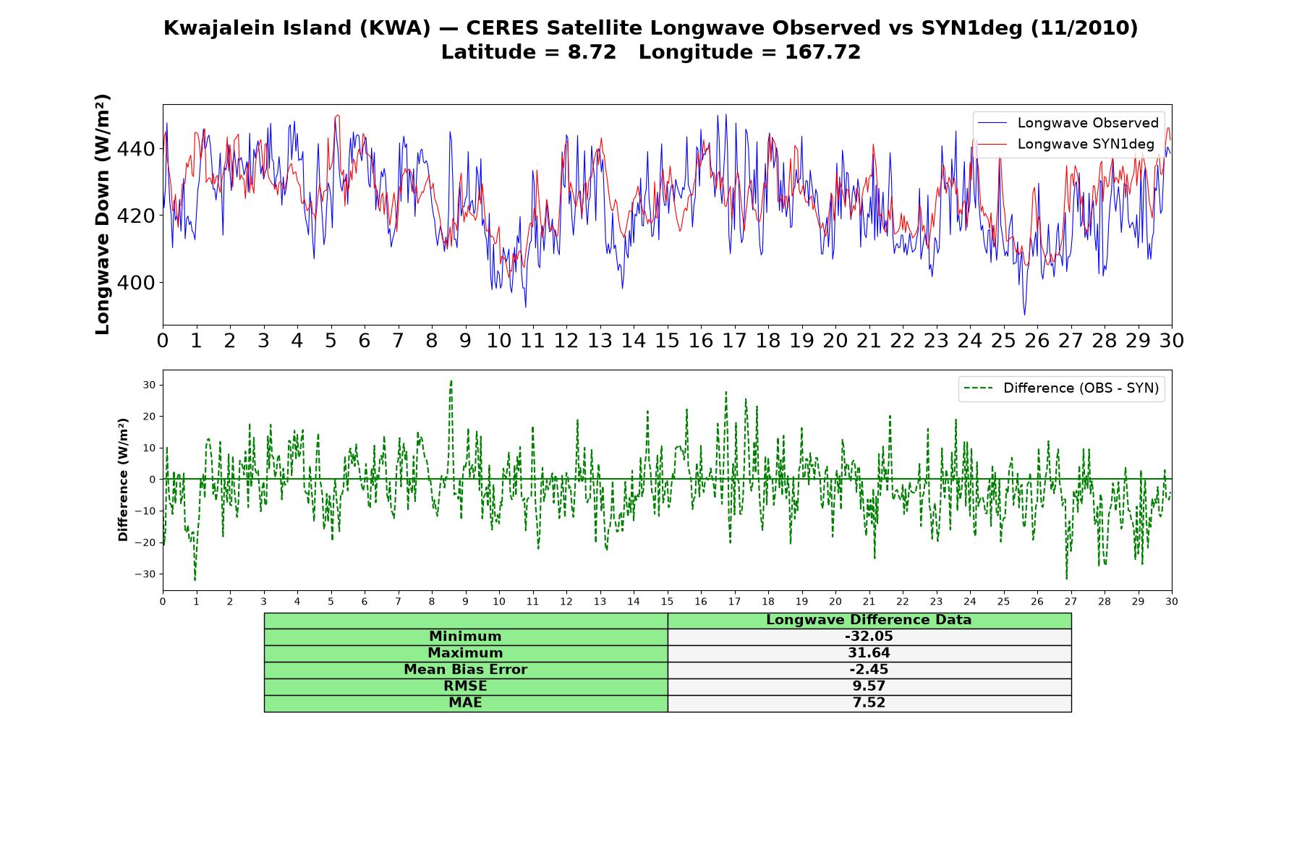Click day 30 tick on upper chart axis
1302x868 pixels.
(x=1171, y=340)
